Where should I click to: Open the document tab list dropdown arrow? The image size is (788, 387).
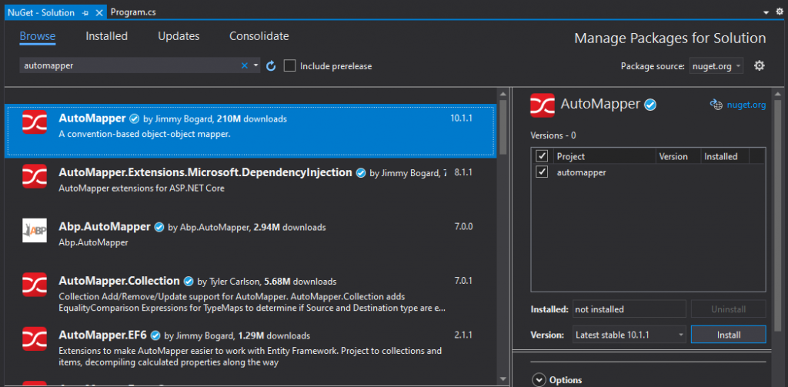coord(766,12)
